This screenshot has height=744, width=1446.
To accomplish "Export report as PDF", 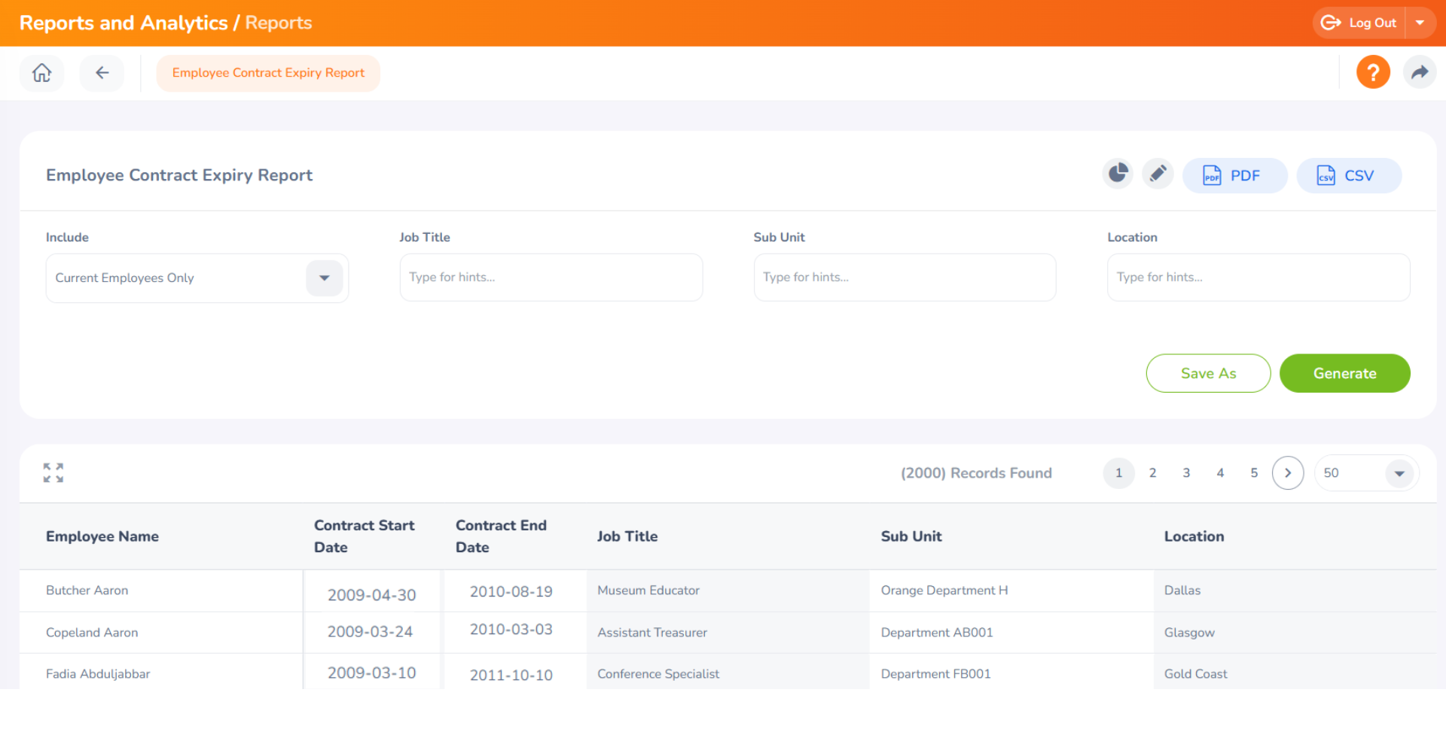I will 1234,176.
